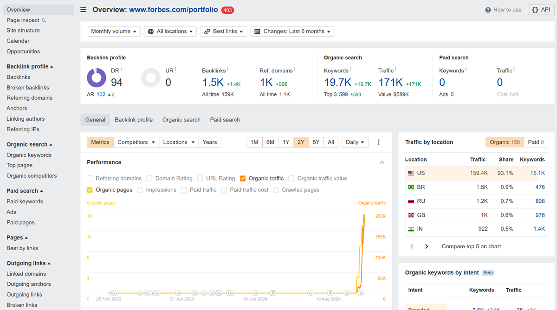
Task: Open Organic keywords in sidebar
Action: (x=29, y=155)
